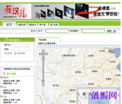Viewport: 122px width, 104px height.
Task: Open 用户登入 tab
Action: pos(43,25)
